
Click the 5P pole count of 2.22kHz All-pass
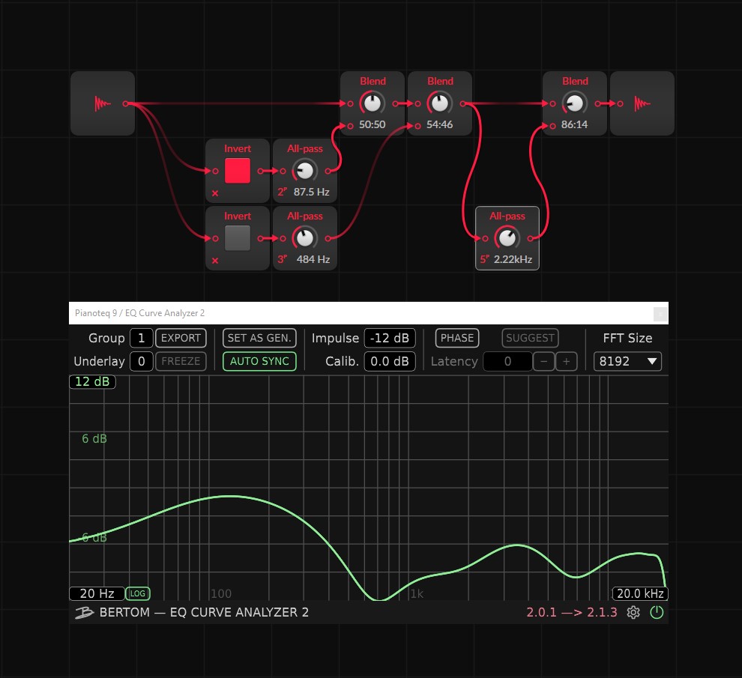click(485, 259)
